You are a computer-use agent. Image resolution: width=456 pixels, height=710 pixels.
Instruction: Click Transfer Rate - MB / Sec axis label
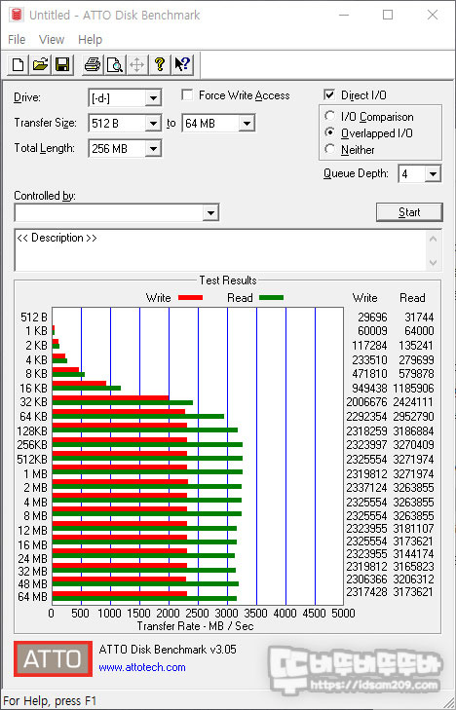(x=195, y=626)
